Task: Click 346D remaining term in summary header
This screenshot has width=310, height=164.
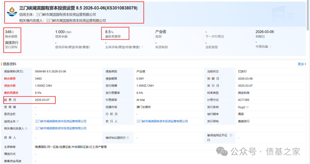Action: pyautogui.click(x=9, y=32)
